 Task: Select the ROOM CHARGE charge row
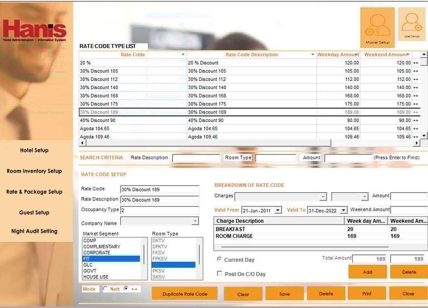coord(321,236)
